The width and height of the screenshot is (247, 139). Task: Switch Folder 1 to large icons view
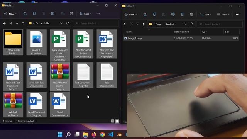click(117, 121)
